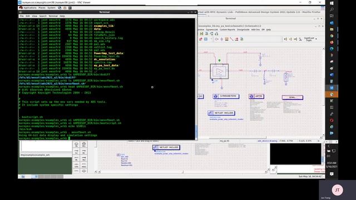356x200 pixels.
Task: Click the first alignment icon beside Significant Digits
Action: click(285, 39)
